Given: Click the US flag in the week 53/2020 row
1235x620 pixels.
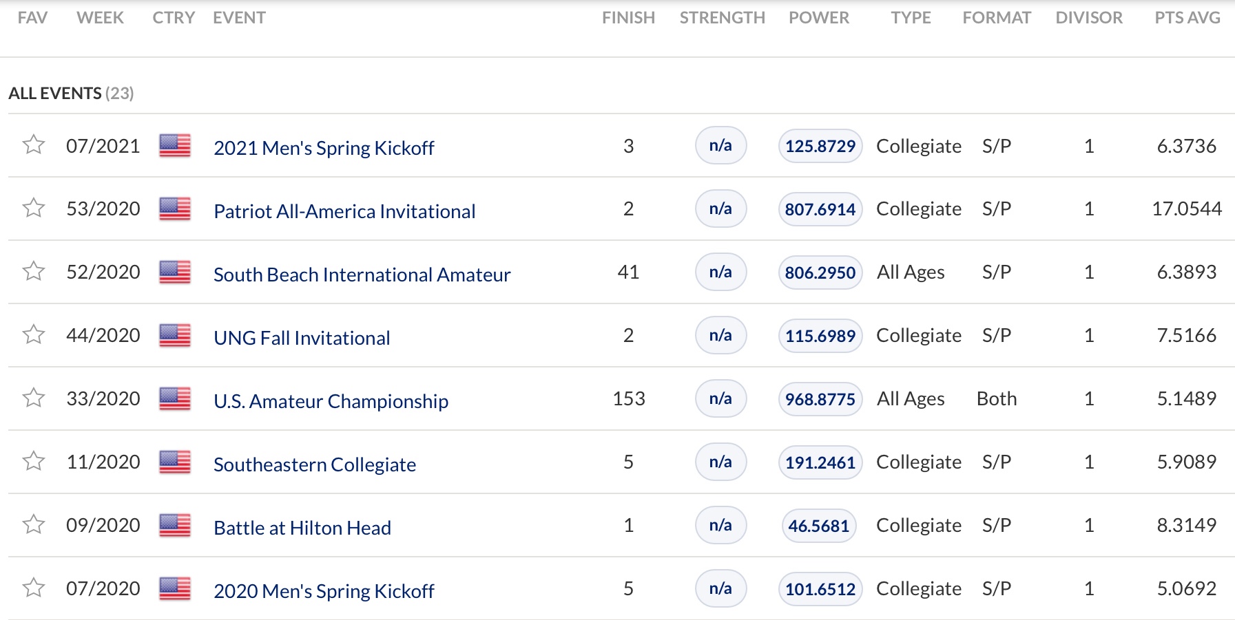Looking at the screenshot, I should 175,209.
